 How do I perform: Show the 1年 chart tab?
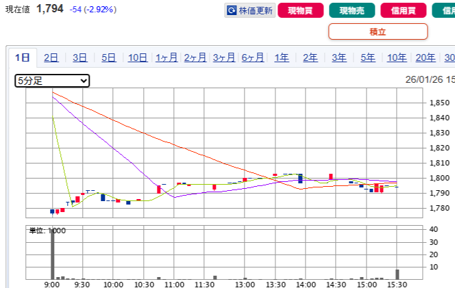pyautogui.click(x=282, y=58)
